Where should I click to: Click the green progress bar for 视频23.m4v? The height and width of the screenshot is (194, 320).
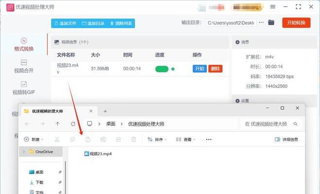coord(162,69)
